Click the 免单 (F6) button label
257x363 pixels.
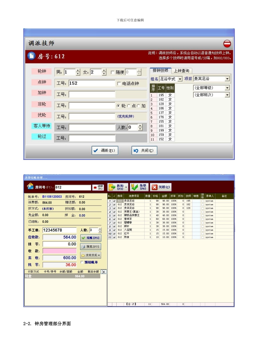click(143, 187)
